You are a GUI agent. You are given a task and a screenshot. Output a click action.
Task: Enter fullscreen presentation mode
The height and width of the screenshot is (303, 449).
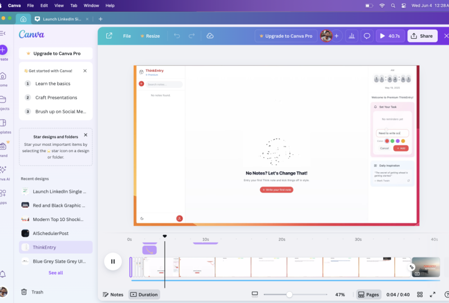[x=433, y=295]
